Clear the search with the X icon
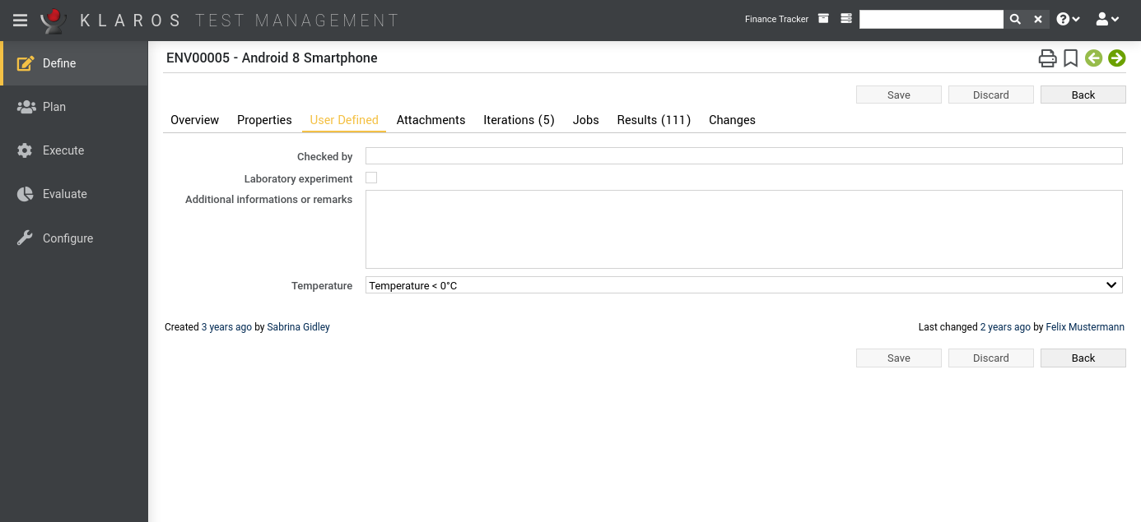 (1038, 20)
